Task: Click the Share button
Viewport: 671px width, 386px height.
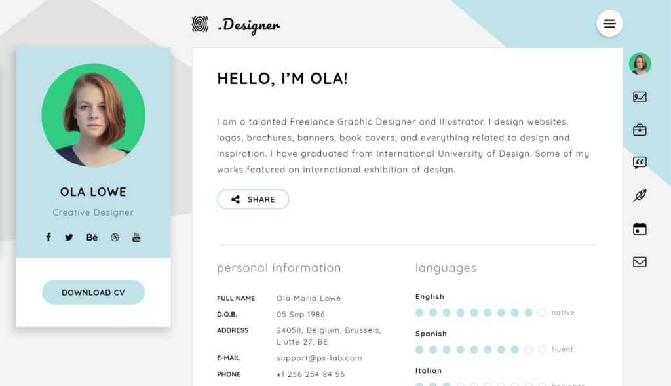Action: (x=253, y=199)
